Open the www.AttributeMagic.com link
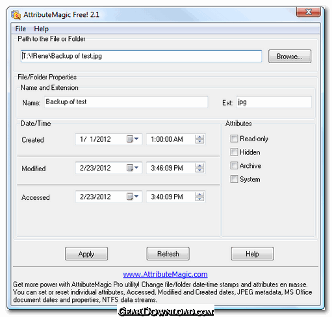The image size is (332, 317). [x=165, y=274]
